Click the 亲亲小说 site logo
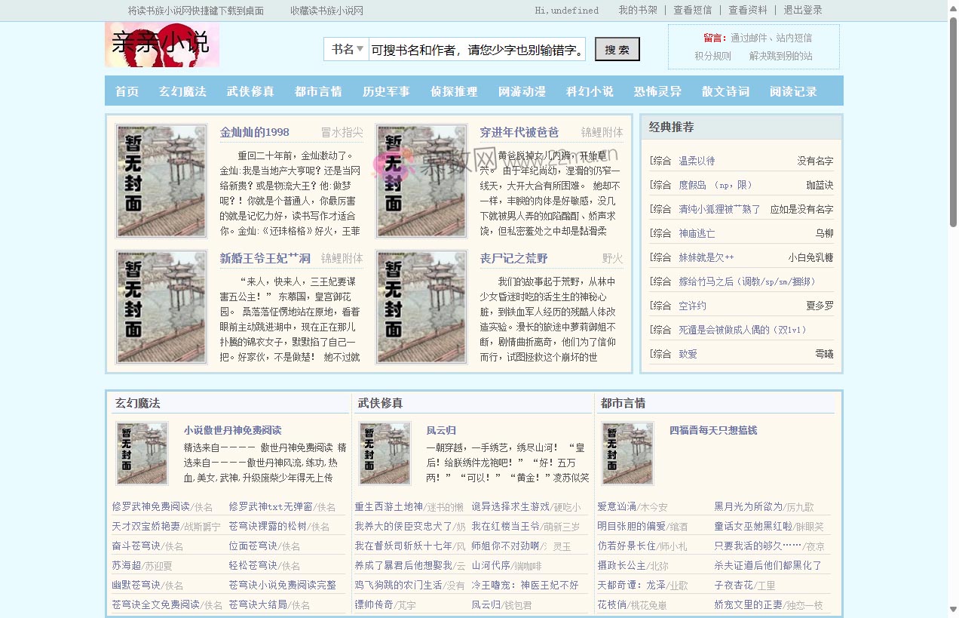This screenshot has width=959, height=618. point(161,45)
